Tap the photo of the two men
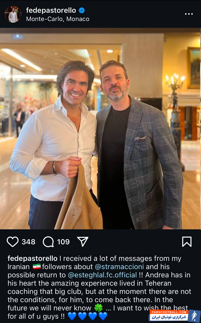Viewport: 201px width, 323px height. pos(100,128)
